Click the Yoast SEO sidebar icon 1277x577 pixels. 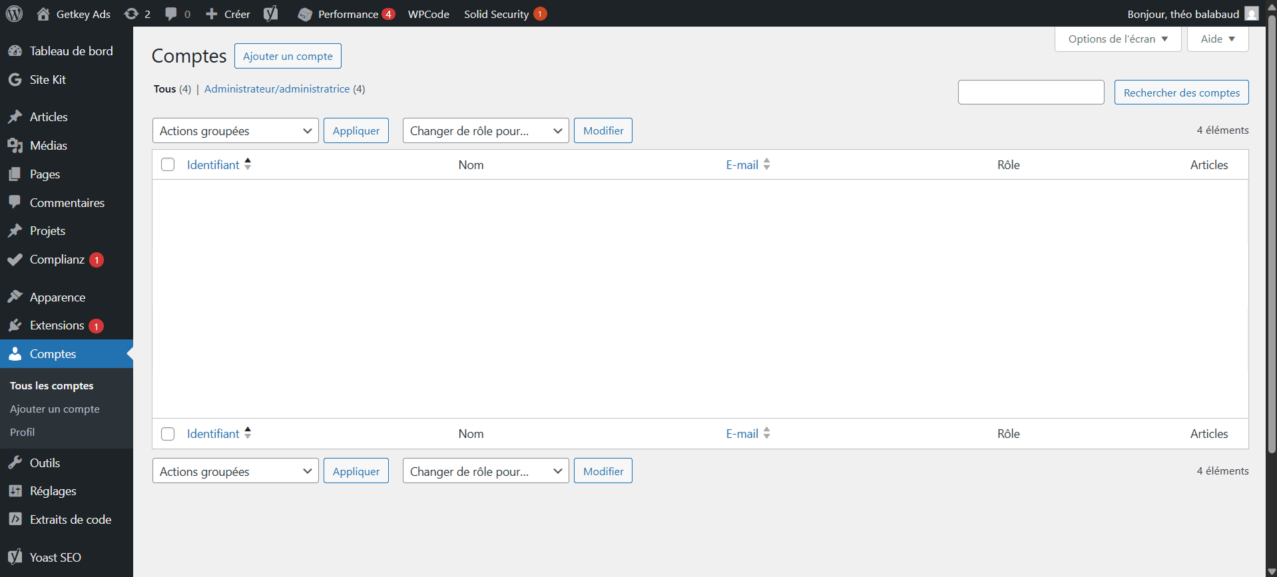point(15,557)
